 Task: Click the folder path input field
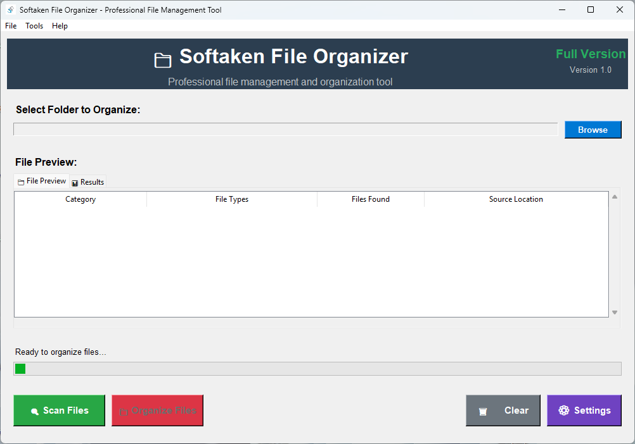point(286,129)
